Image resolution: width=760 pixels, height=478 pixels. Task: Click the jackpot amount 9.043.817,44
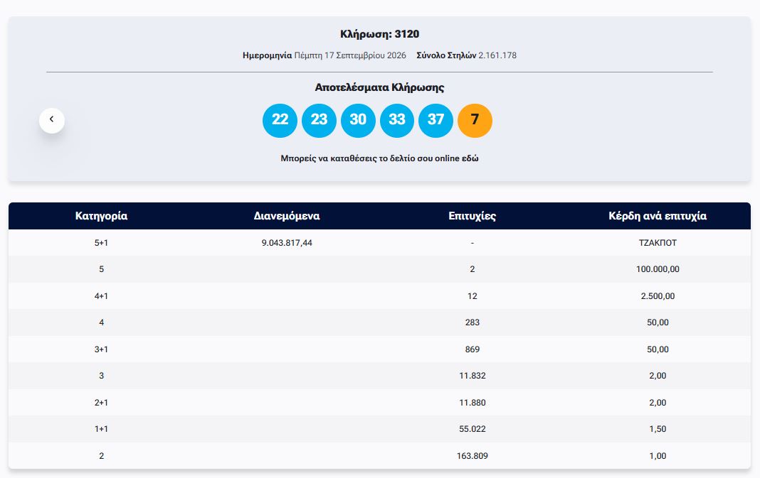pyautogui.click(x=287, y=243)
